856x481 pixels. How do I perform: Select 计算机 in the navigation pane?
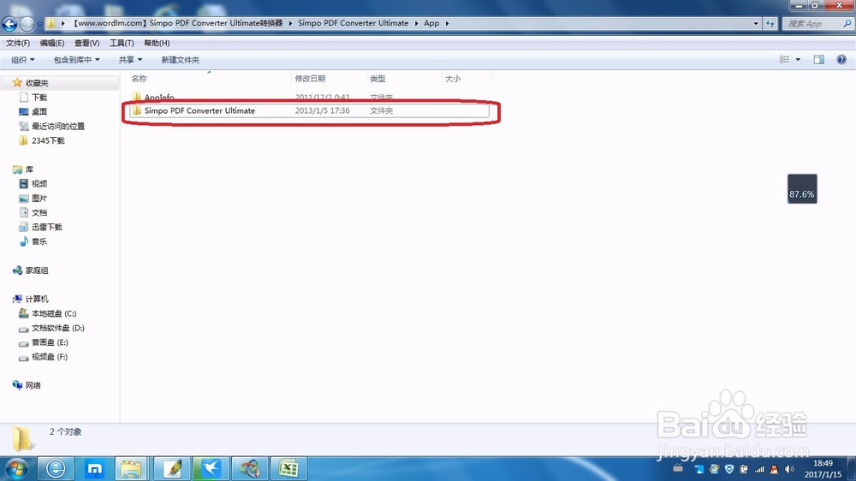37,299
